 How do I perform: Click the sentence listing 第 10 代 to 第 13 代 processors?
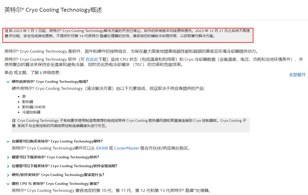coord(111,191)
